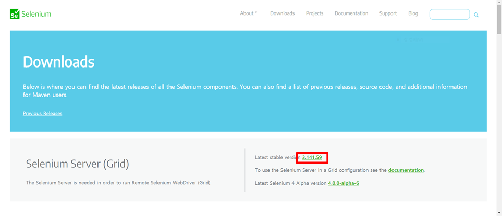This screenshot has height=216, width=502.
Task: Click the Downloads page heading
Action: point(58,62)
